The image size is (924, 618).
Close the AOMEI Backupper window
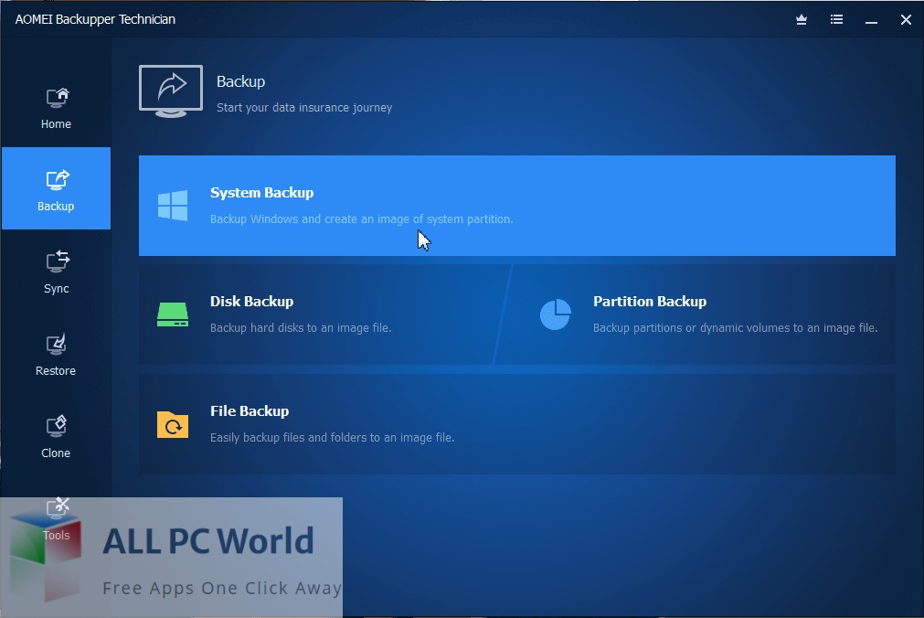point(906,20)
